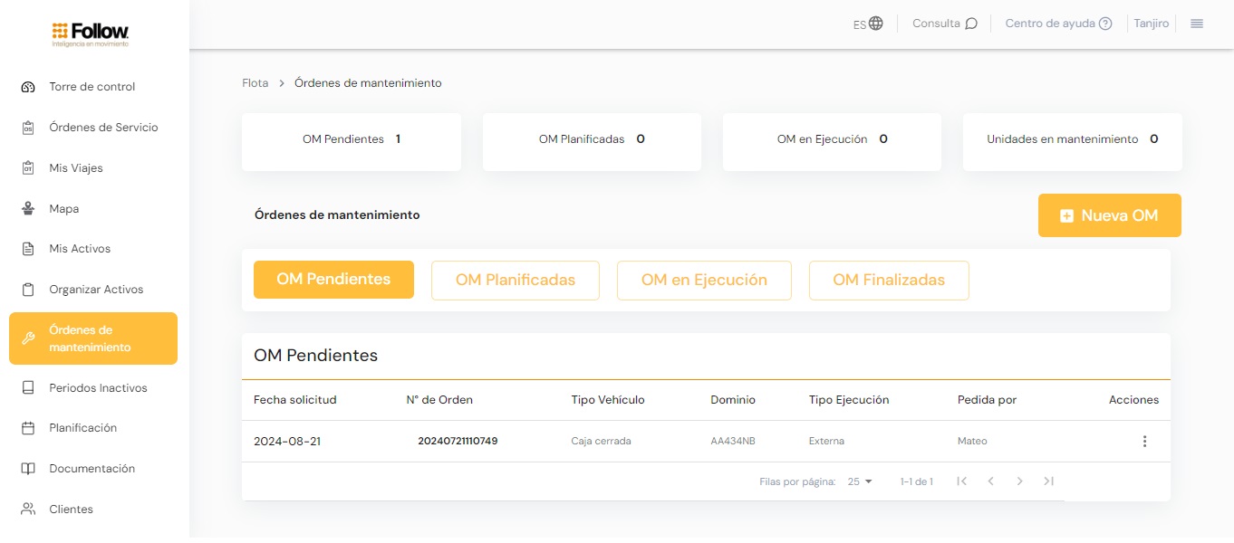Screen dimensions: 1234x543
Task: Click the Nueva OM button
Action: pyautogui.click(x=1109, y=215)
